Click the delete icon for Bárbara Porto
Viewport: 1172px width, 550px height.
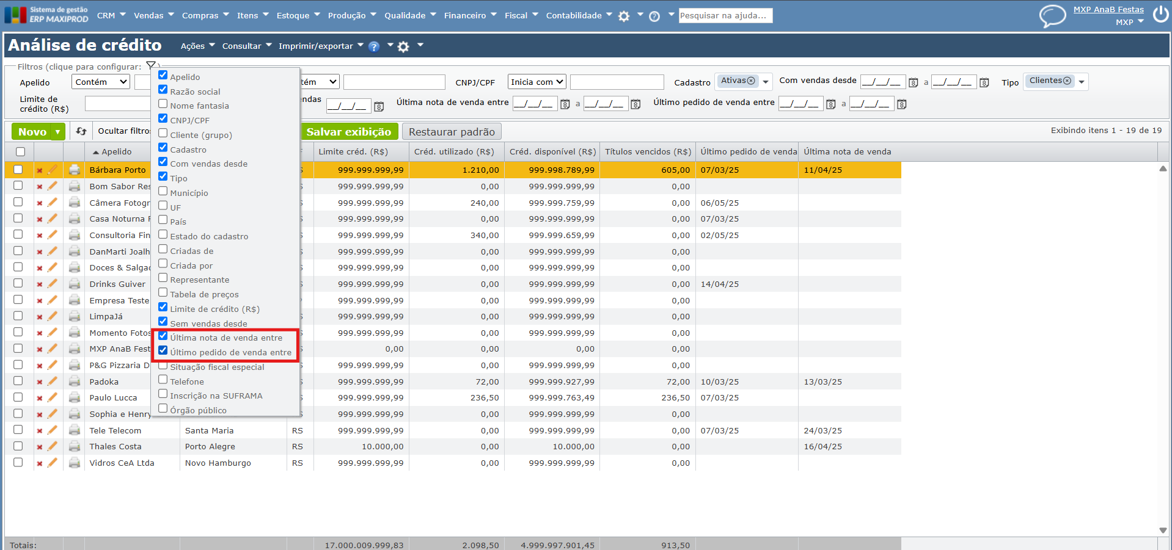tap(40, 170)
